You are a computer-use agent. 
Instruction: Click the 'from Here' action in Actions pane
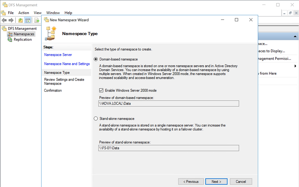pyautogui.click(x=267, y=73)
